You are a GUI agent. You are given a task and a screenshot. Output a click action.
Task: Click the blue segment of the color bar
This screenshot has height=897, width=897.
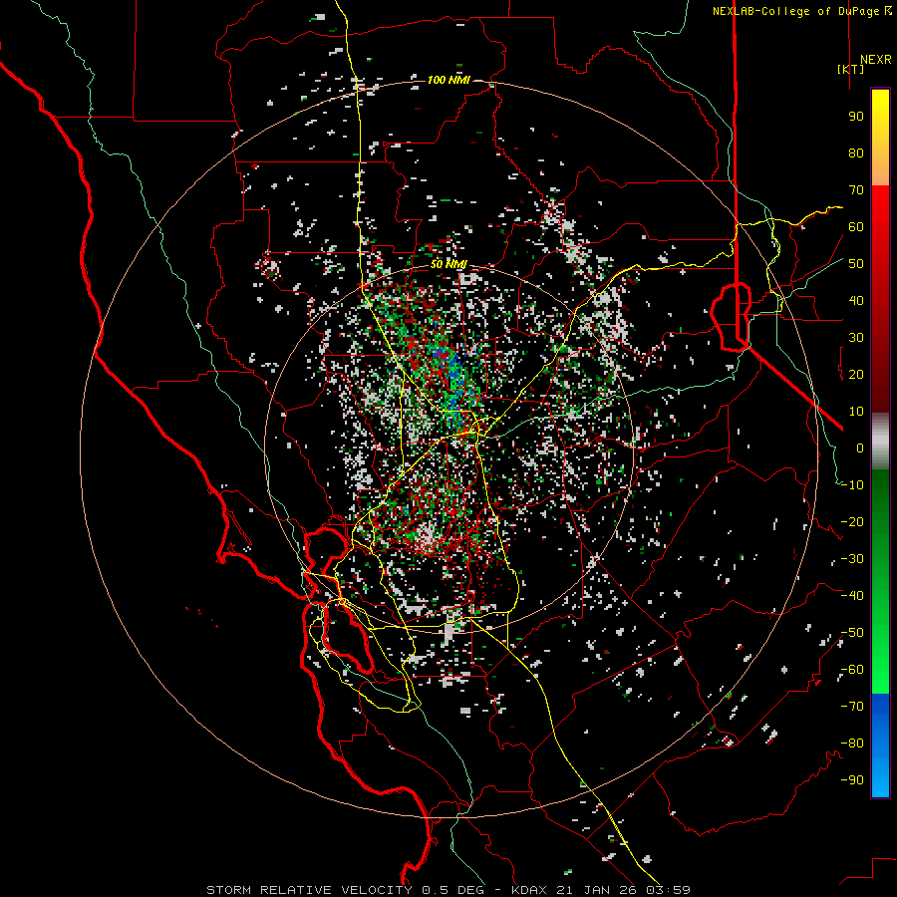(880, 746)
